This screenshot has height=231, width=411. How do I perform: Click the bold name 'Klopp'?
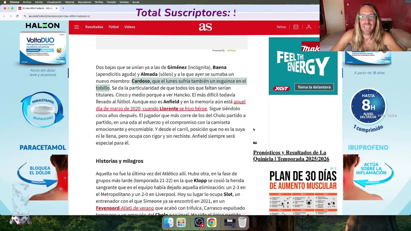(x=200, y=181)
